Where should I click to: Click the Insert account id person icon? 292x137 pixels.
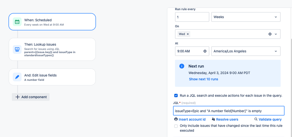[x=176, y=119]
